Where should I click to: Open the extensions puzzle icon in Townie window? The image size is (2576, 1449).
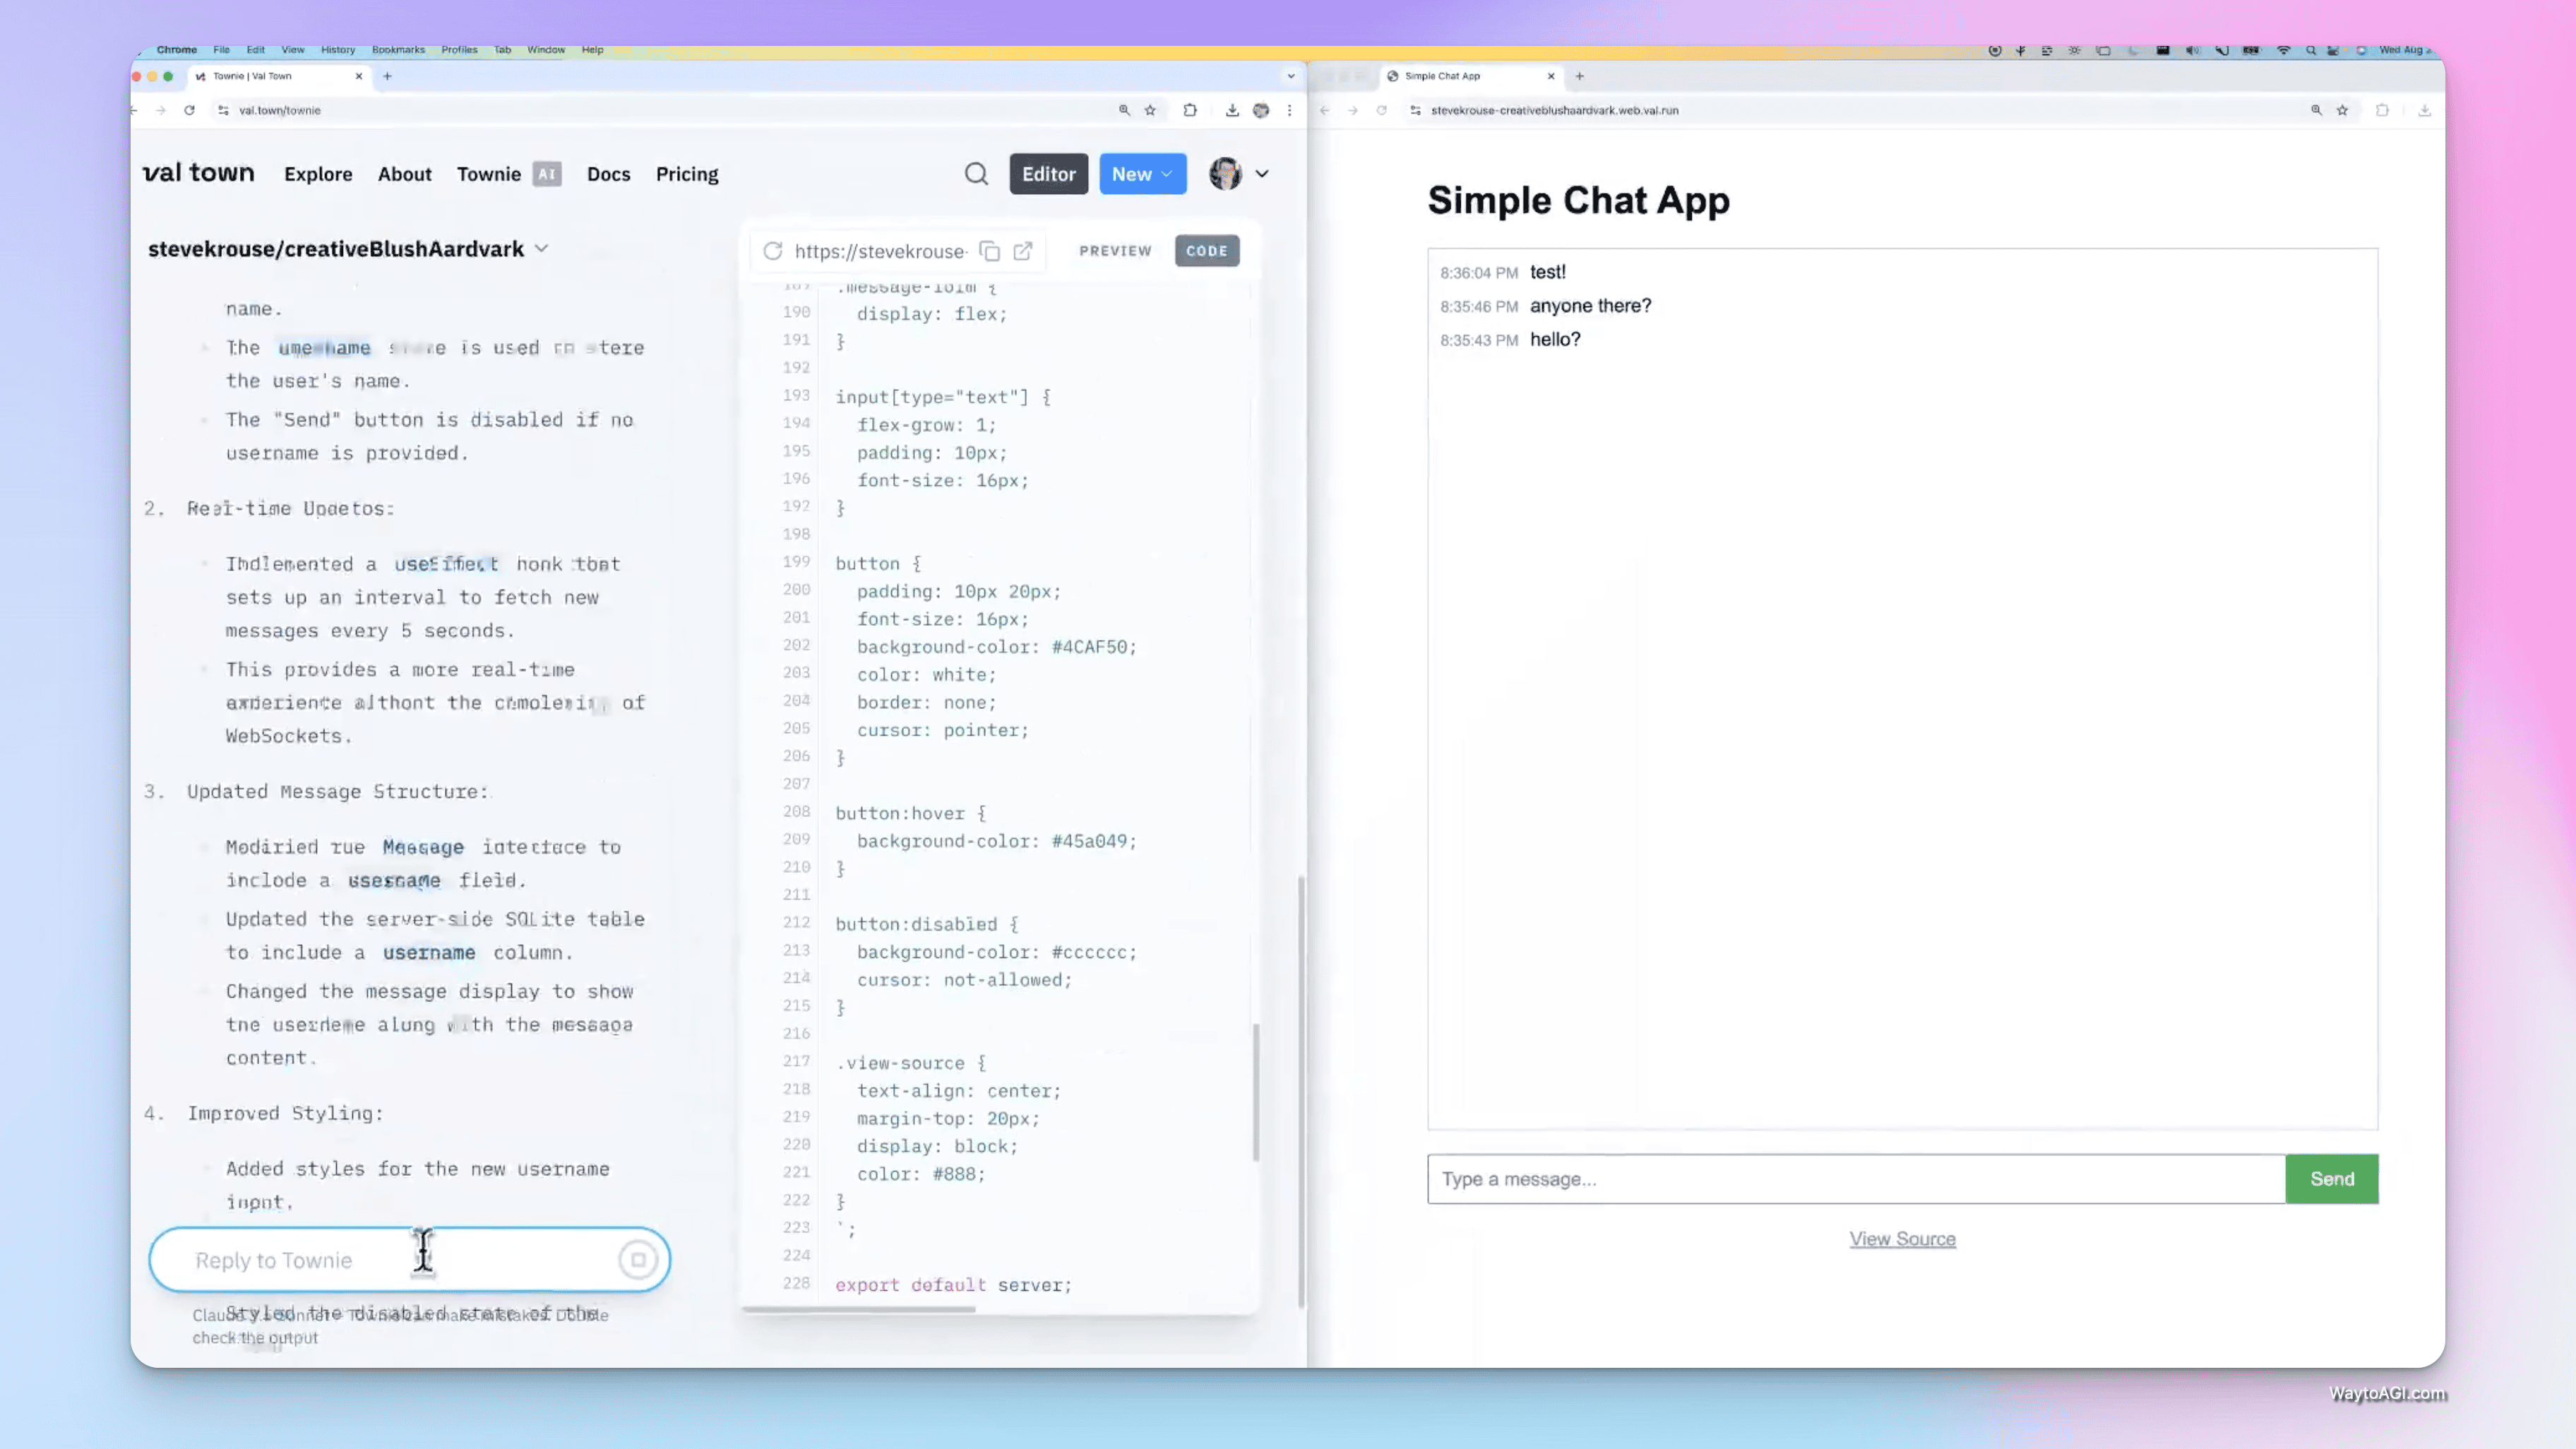(1190, 110)
